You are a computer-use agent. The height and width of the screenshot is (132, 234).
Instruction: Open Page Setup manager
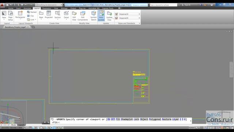click(10, 16)
